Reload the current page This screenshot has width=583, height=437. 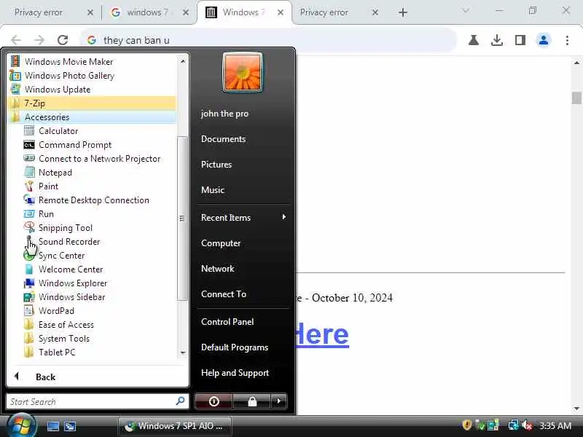(63, 40)
